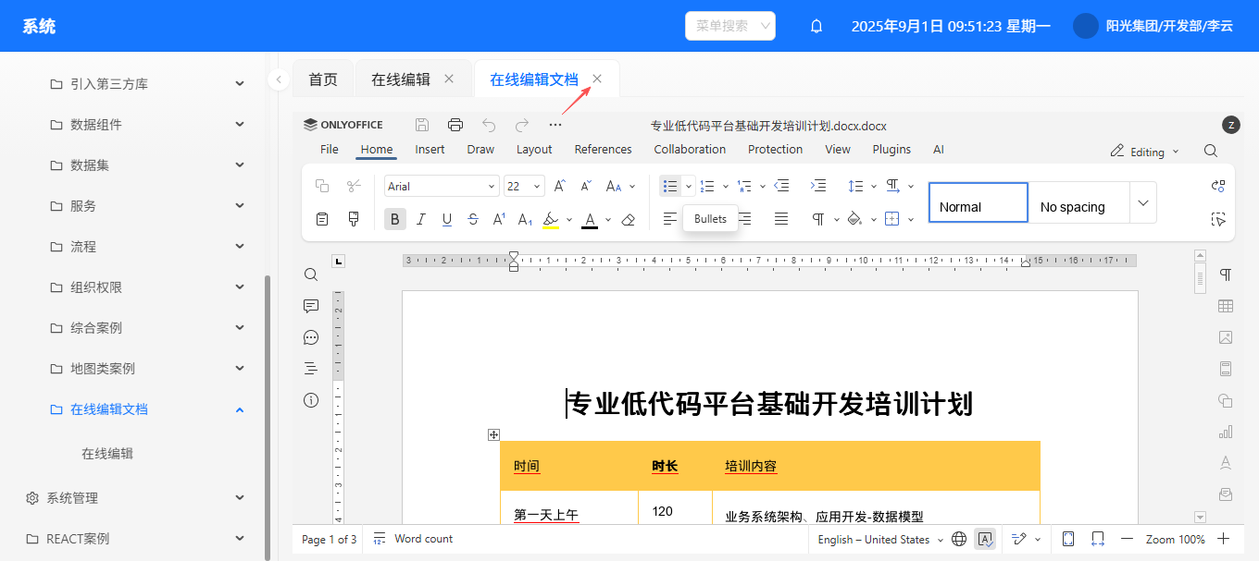Image resolution: width=1259 pixels, height=561 pixels.
Task: Open the Arial font name dropdown
Action: 442,187
